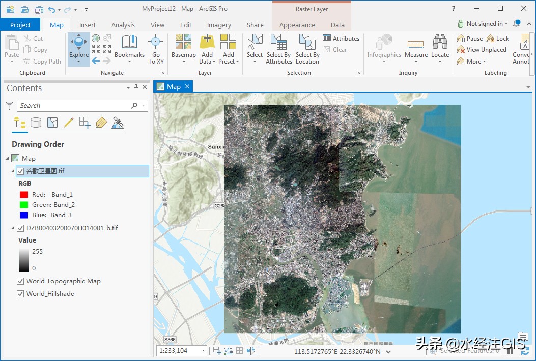Open the map scale dropdown
The height and width of the screenshot is (361, 536).
203,350
